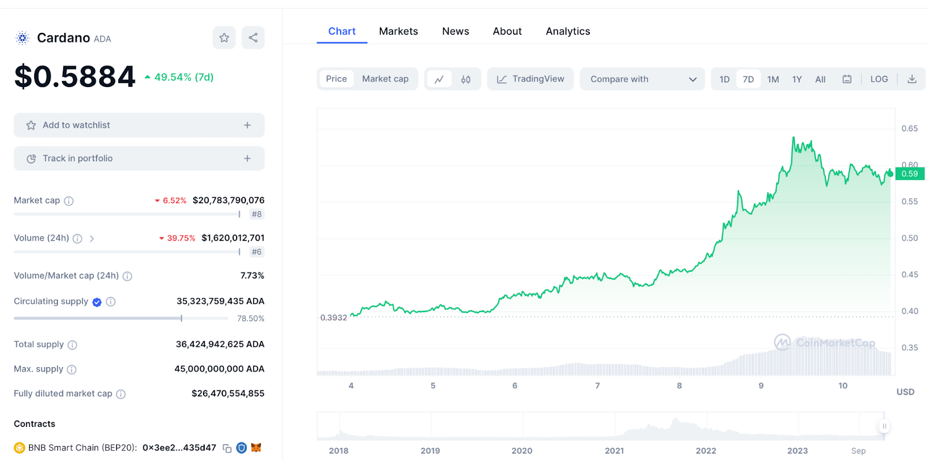Click info icon next to Fully diluted market cap
This screenshot has width=928, height=460.
point(121,394)
